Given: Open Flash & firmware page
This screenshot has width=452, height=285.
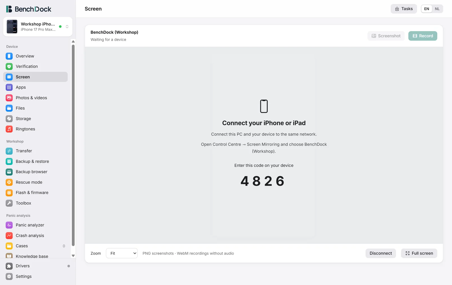Looking at the screenshot, I should point(35,193).
